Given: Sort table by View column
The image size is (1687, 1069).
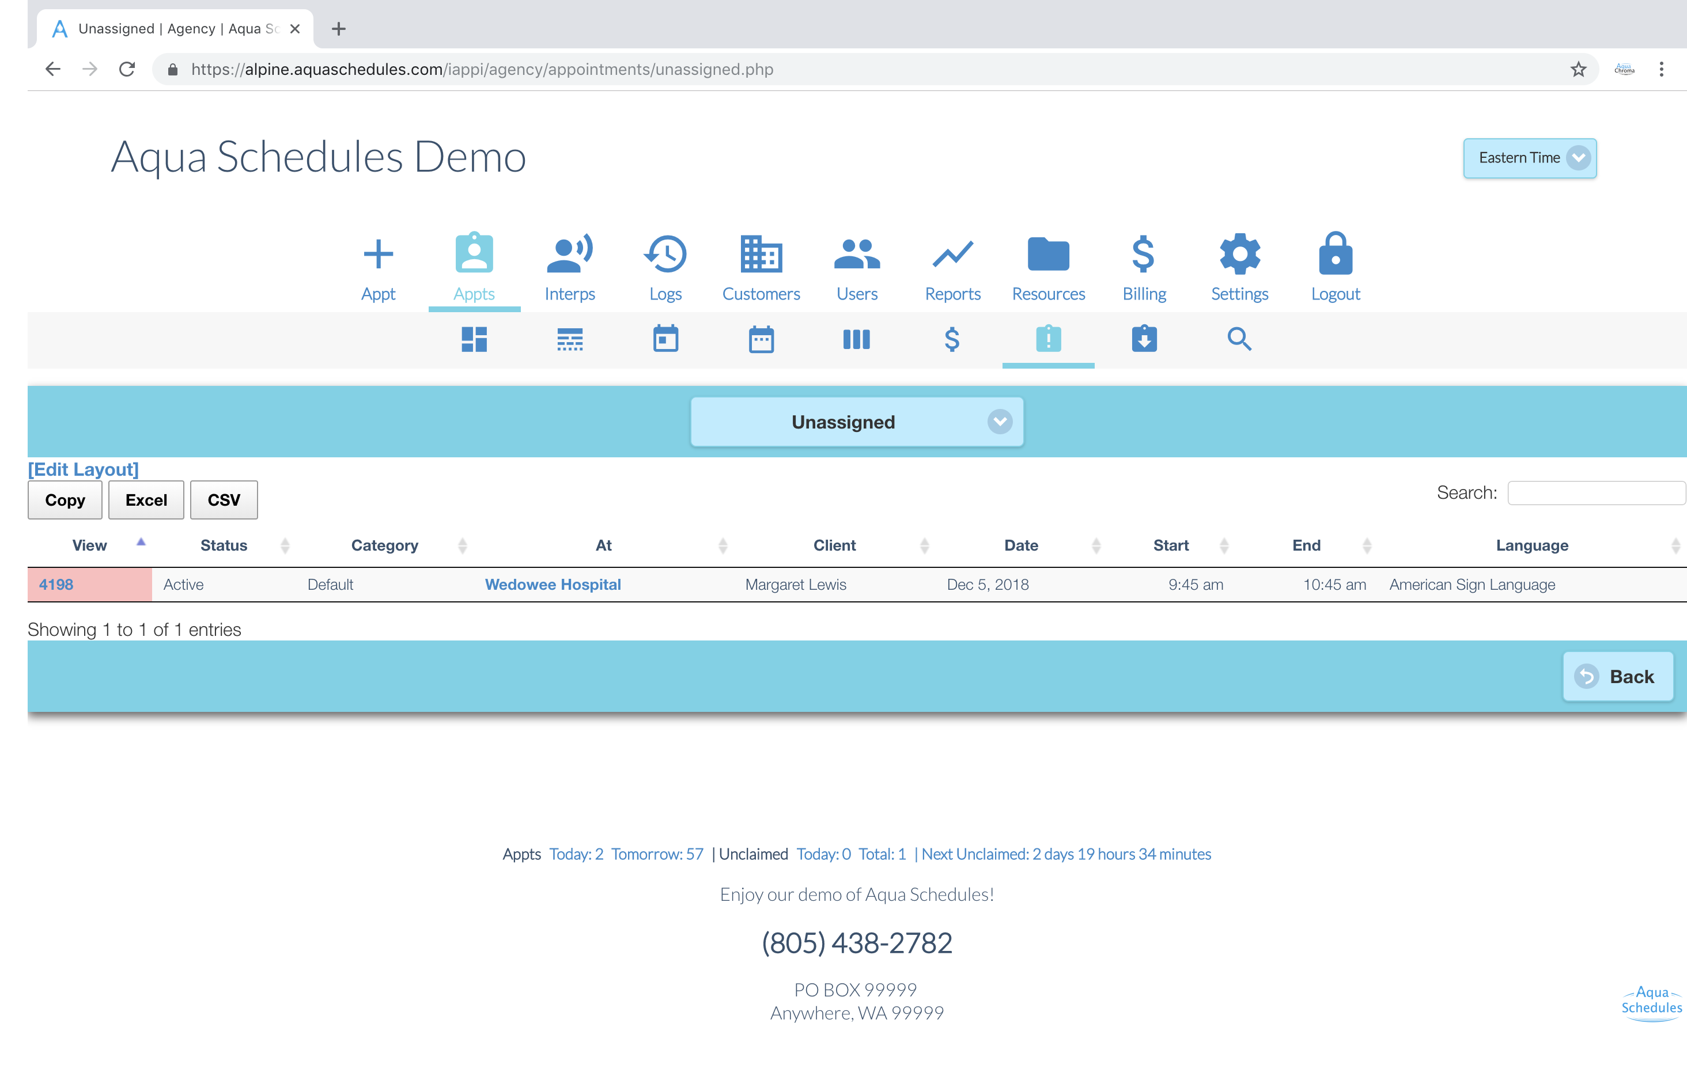Looking at the screenshot, I should click(x=90, y=545).
